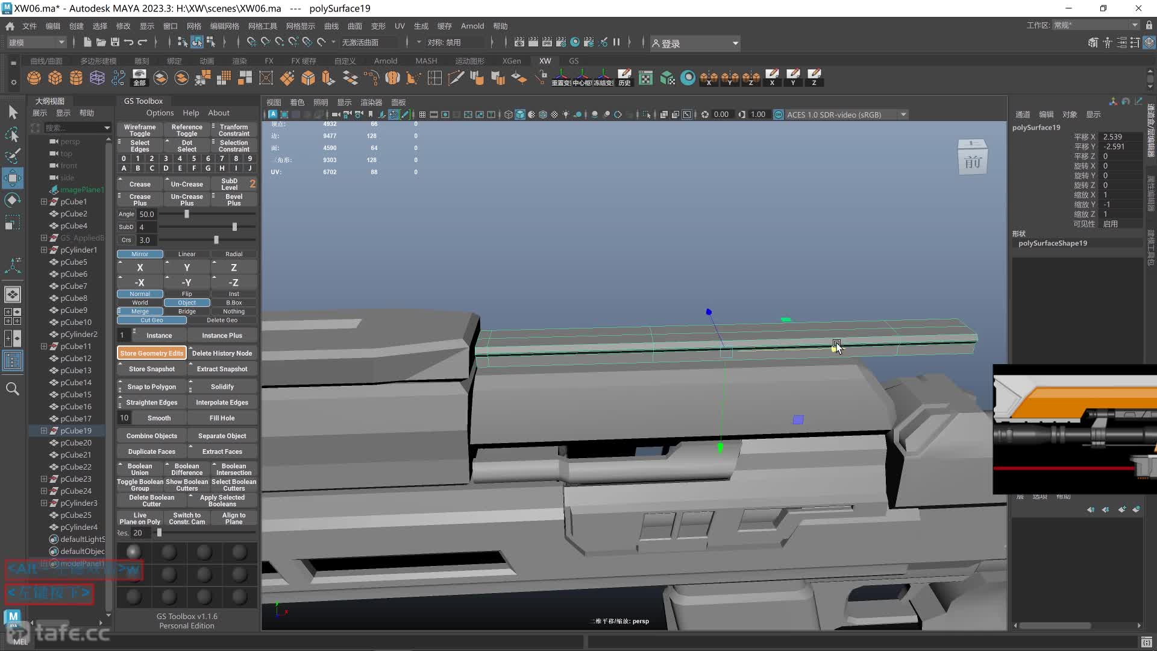
Task: Enable Linear mode in GS Toolbox
Action: 187,254
